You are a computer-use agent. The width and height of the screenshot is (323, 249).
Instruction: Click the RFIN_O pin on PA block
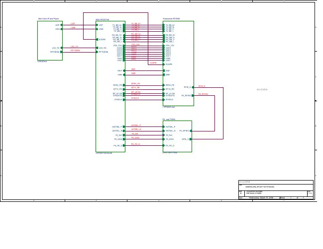(191, 139)
